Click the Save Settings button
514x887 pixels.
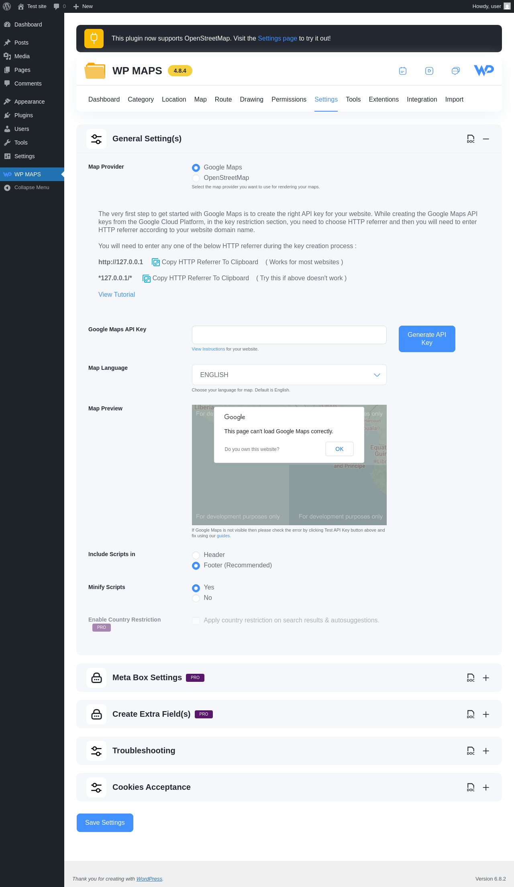(x=105, y=823)
